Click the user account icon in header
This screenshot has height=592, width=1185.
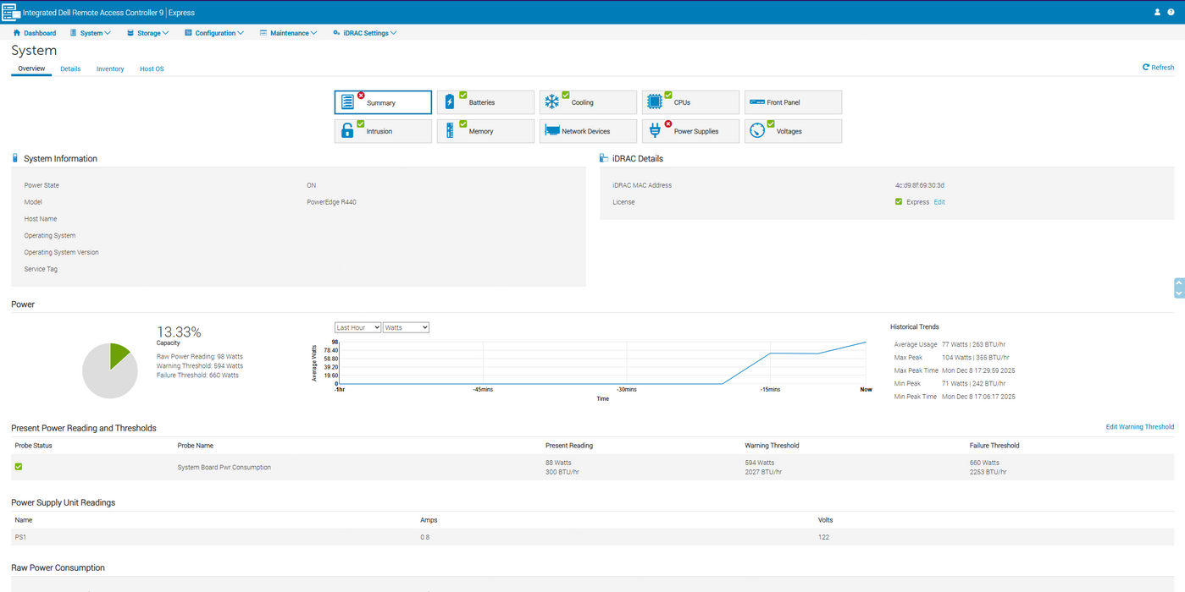tap(1157, 12)
